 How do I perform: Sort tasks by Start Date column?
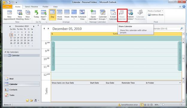pyautogui.click(x=94, y=83)
